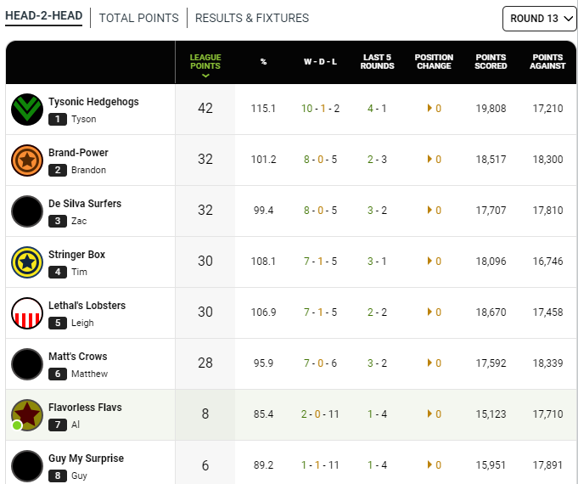Click W-D-L record 7 - 0 - 6
The width and height of the screenshot is (578, 484).
pos(320,363)
